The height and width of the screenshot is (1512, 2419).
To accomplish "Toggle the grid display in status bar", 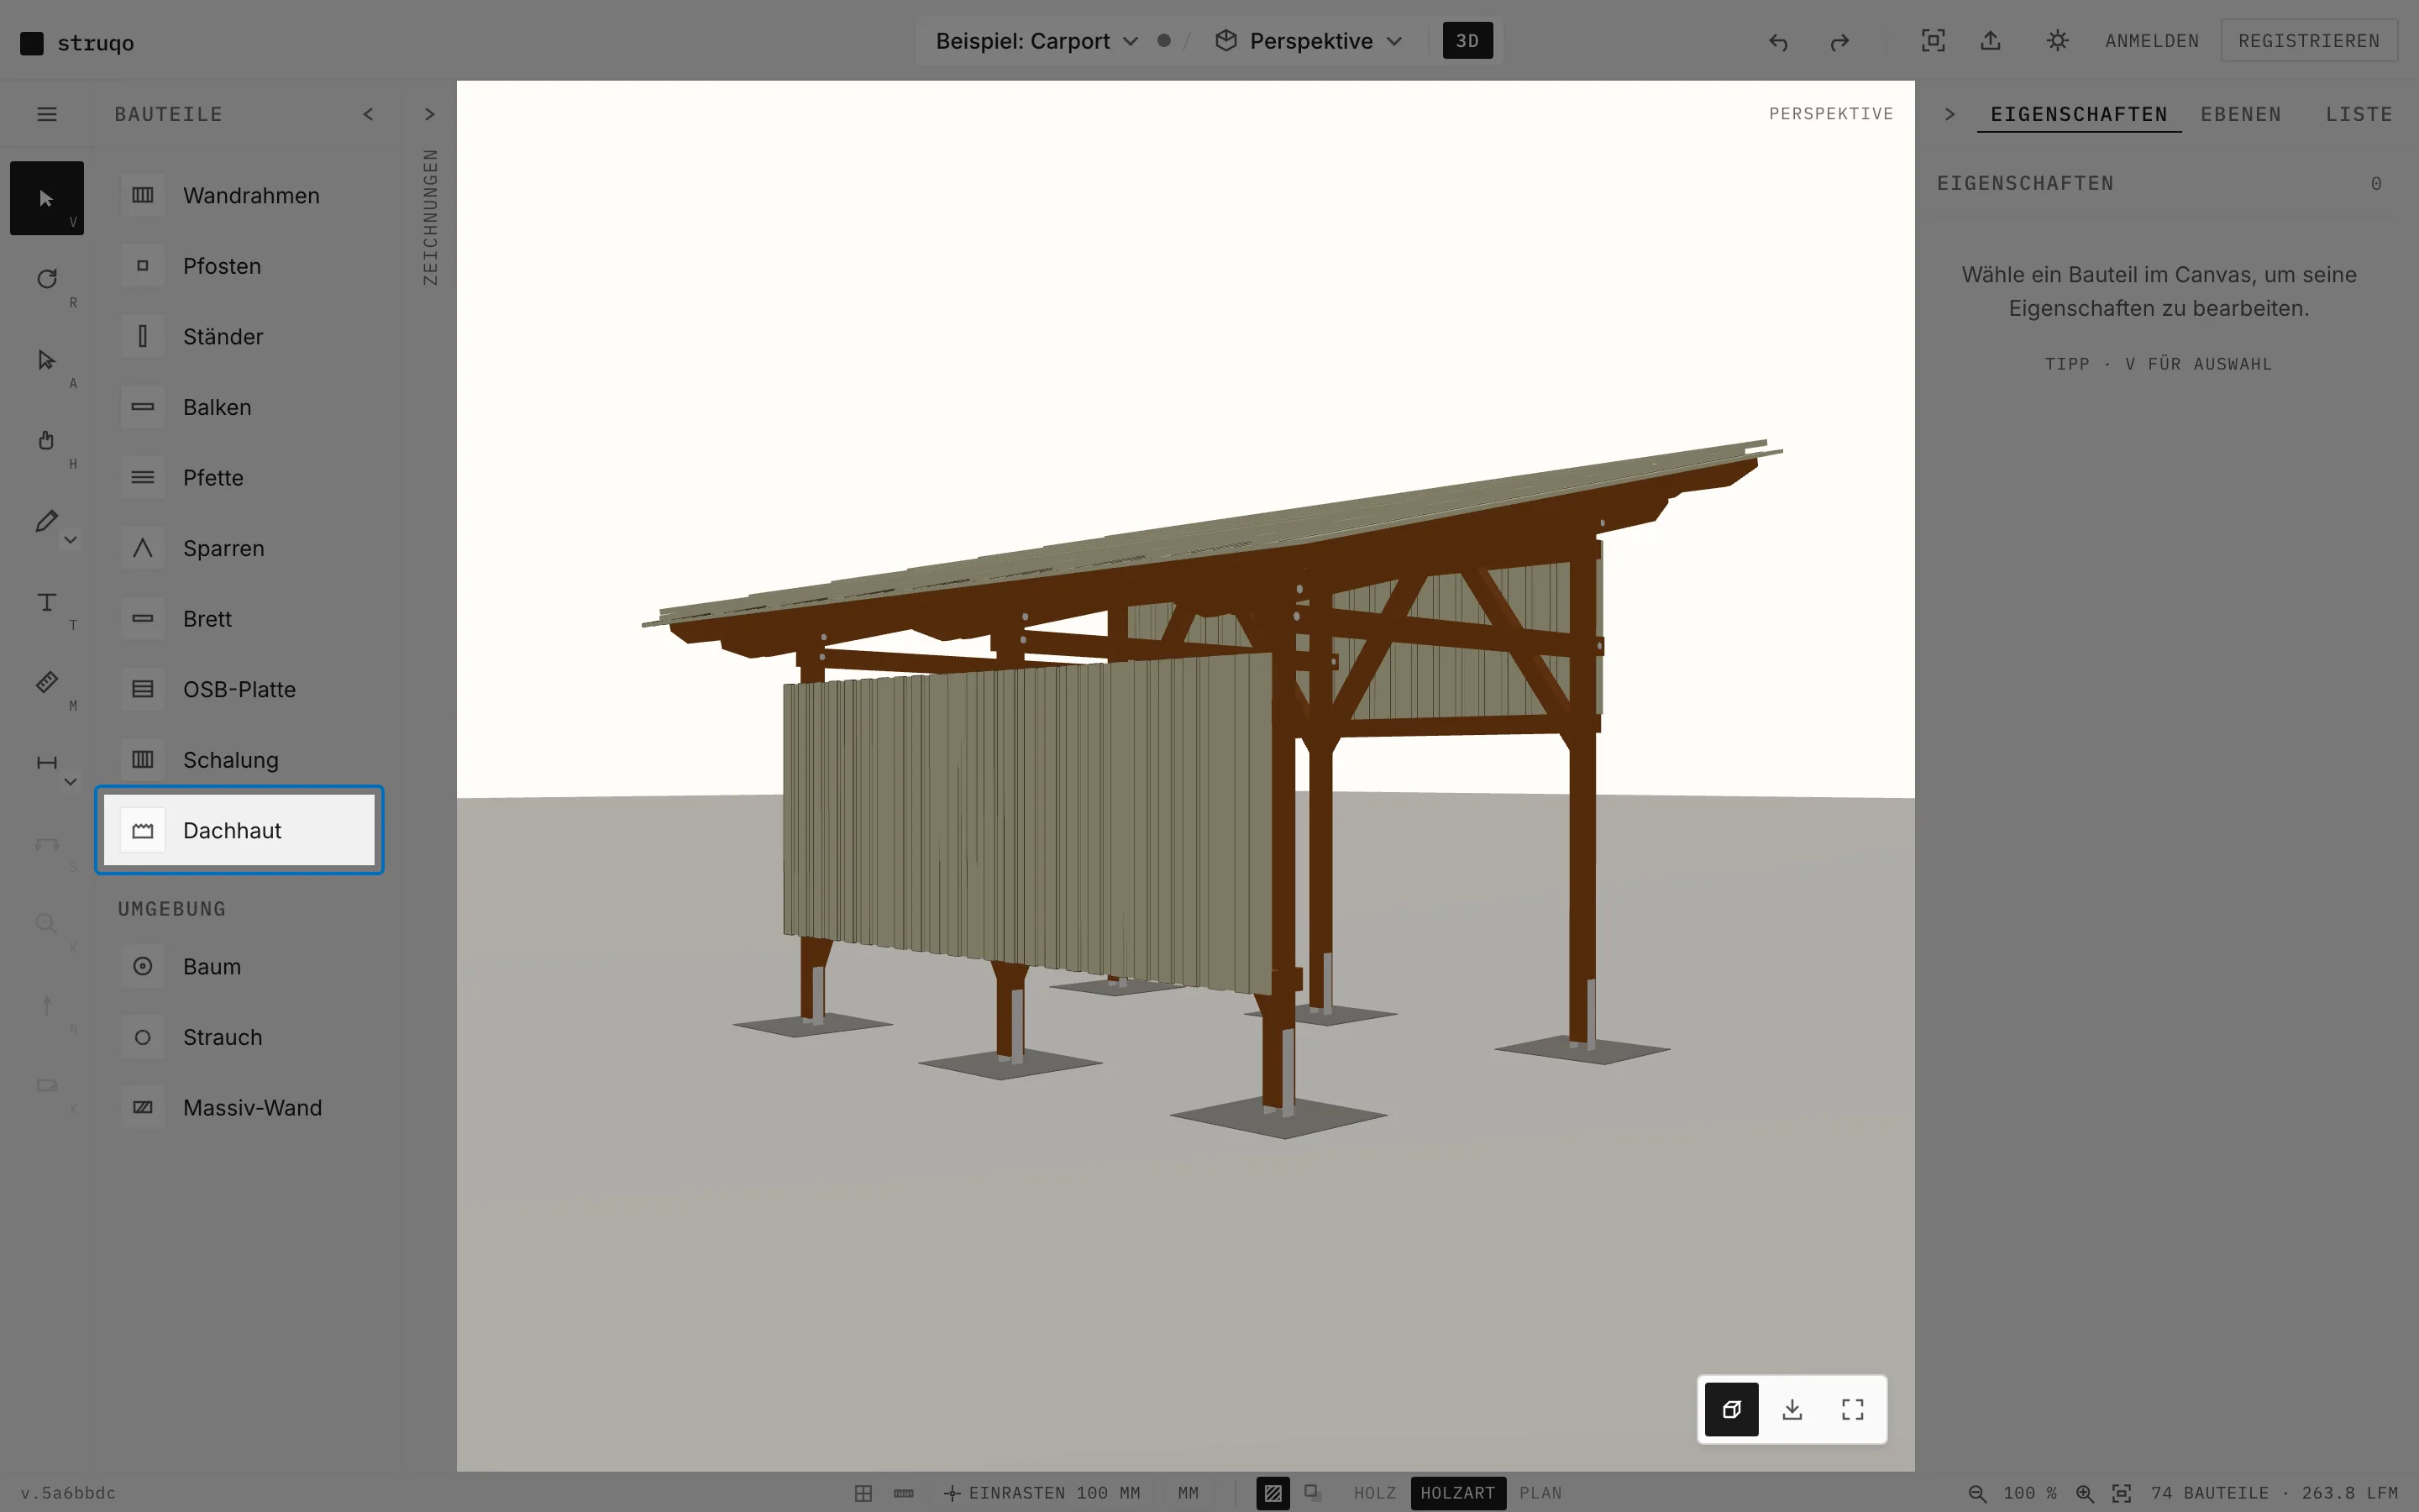I will pos(863,1493).
